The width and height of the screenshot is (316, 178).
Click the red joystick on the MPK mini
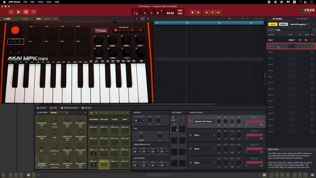(15, 31)
